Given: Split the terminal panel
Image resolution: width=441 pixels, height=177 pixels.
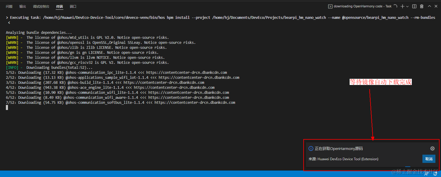Looking at the screenshot, I should (x=414, y=6).
